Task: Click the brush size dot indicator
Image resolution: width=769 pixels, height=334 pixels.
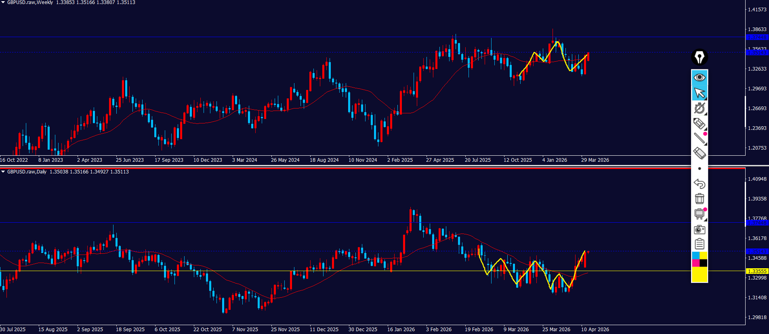Action: coord(700,169)
